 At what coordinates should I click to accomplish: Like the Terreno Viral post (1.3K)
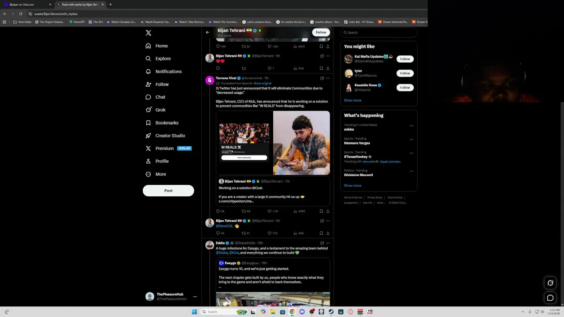[273, 211]
